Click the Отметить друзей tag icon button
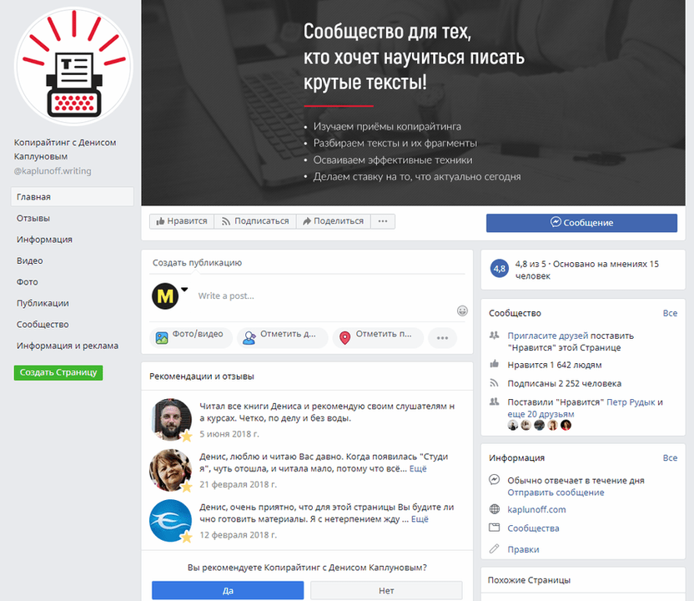The width and height of the screenshot is (694, 601). 281,336
